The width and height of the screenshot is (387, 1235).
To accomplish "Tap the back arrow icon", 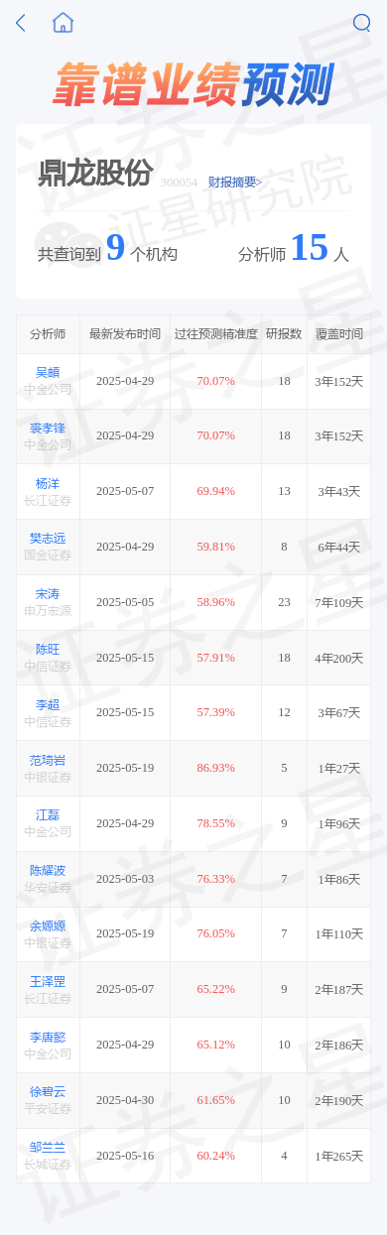I will point(21,23).
